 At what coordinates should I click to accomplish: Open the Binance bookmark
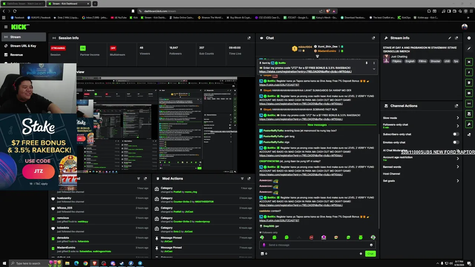tap(211, 17)
